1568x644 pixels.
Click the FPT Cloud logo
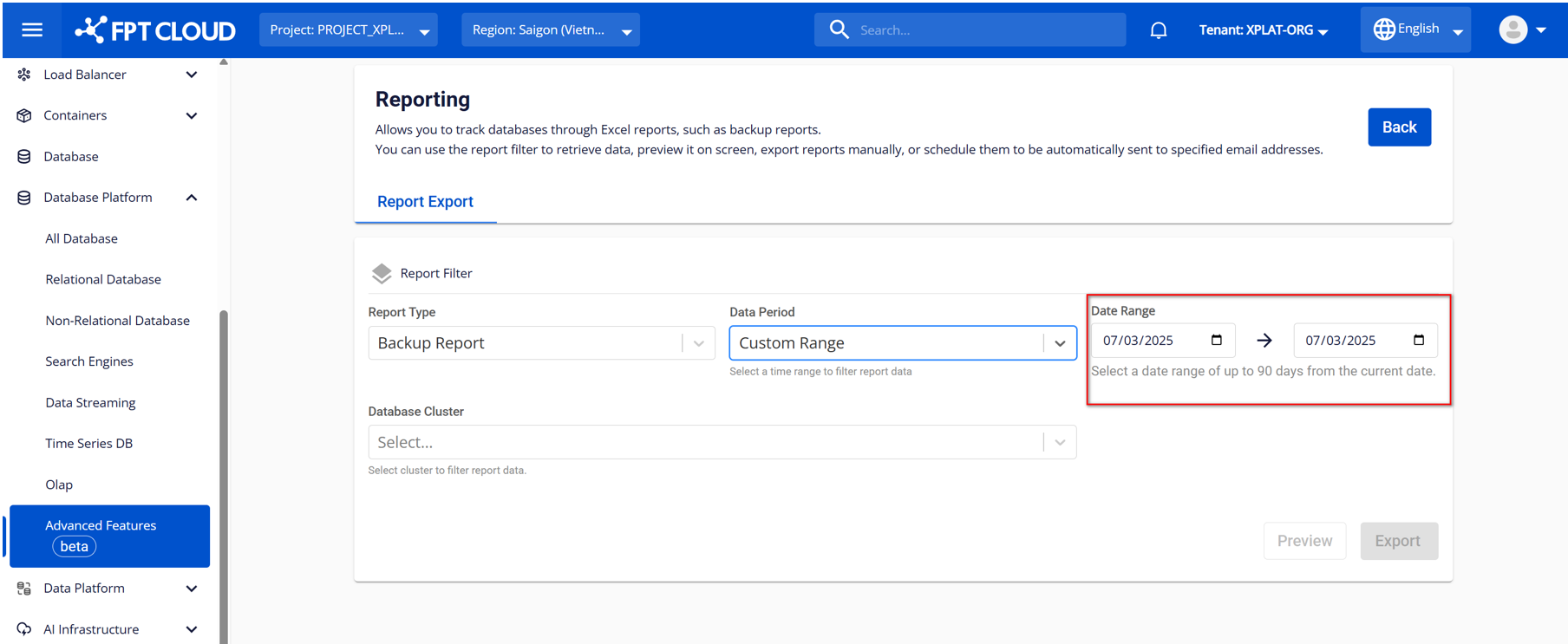155,30
